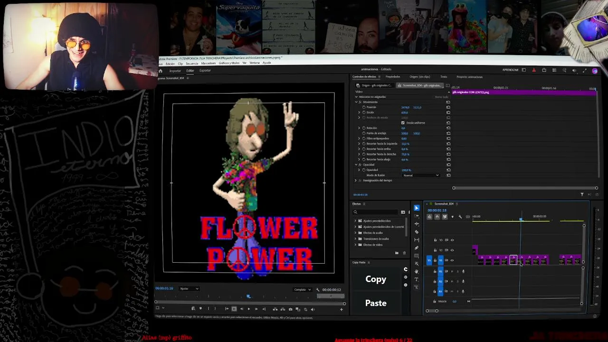Select the Selection arrow tool
The height and width of the screenshot is (342, 608).
[x=417, y=208]
